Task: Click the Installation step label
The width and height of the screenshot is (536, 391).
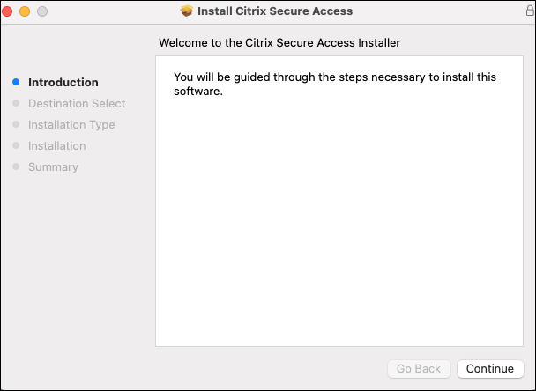Action: 56,145
